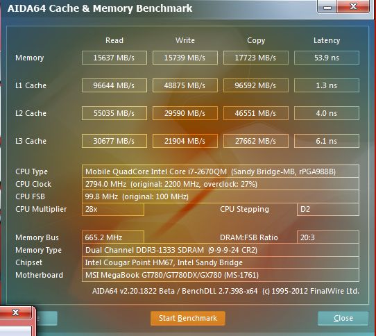The width and height of the screenshot is (376, 336).
Task: Click the DRAM:FSB Ratio value 20:3
Action: pos(328,237)
